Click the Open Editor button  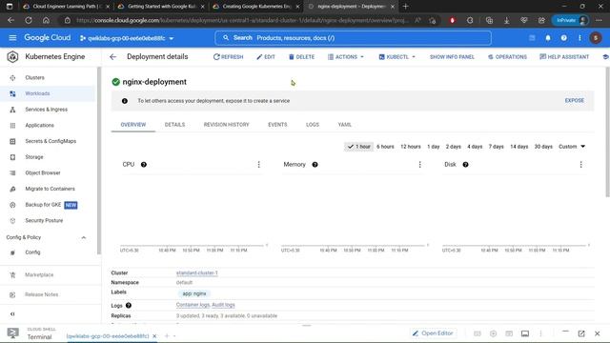tap(433, 333)
